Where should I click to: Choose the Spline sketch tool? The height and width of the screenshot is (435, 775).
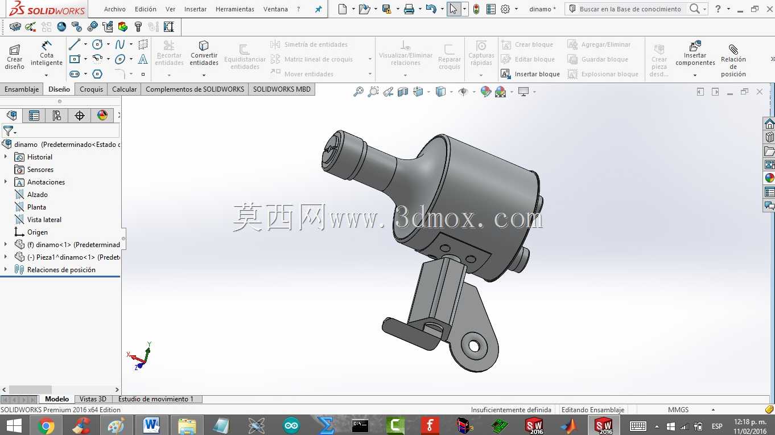(120, 44)
